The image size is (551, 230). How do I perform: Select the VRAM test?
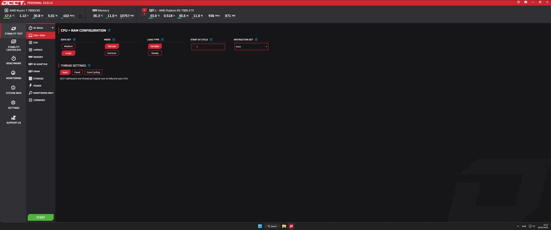click(41, 71)
